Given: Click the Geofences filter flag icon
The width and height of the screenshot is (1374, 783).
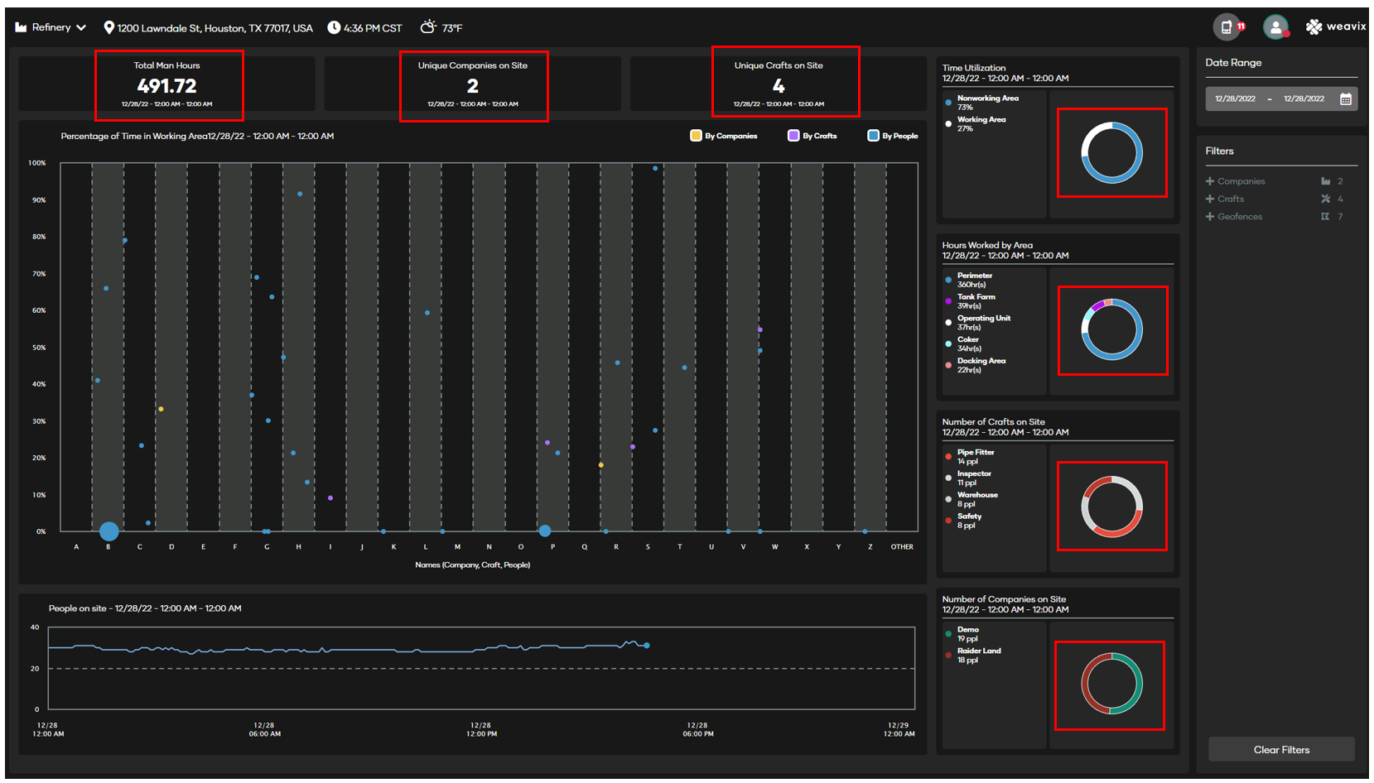Looking at the screenshot, I should [x=1325, y=217].
